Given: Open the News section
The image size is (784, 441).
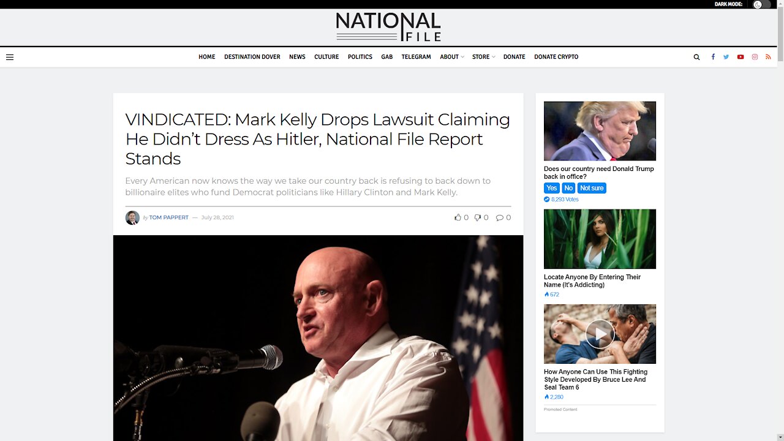Looking at the screenshot, I should click(x=297, y=57).
